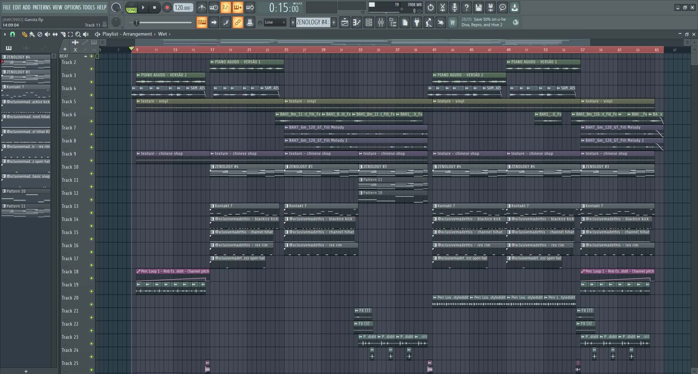Select the playlist Delete tool
698x374 pixels.
pyautogui.click(x=40, y=34)
